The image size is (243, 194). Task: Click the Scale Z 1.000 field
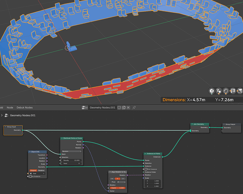click(153, 186)
